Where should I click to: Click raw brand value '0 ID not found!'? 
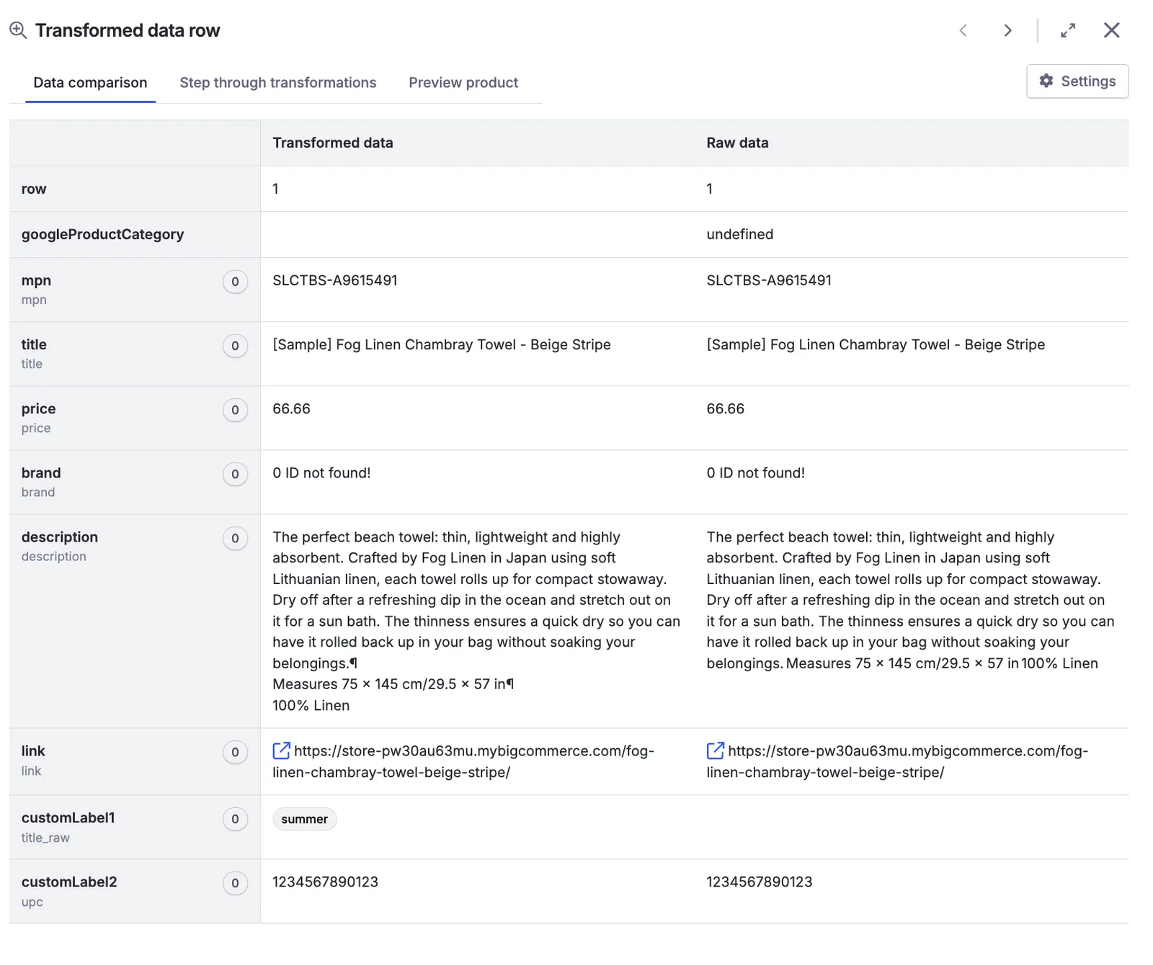[755, 472]
